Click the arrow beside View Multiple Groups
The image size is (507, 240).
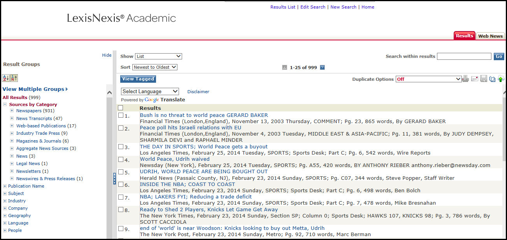pyautogui.click(x=67, y=89)
